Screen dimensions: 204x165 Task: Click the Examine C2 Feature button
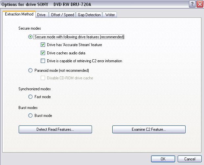coord(149,129)
